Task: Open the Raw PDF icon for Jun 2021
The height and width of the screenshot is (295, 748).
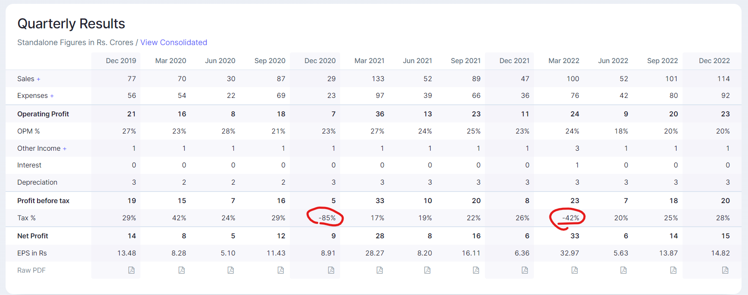Action: [427, 270]
